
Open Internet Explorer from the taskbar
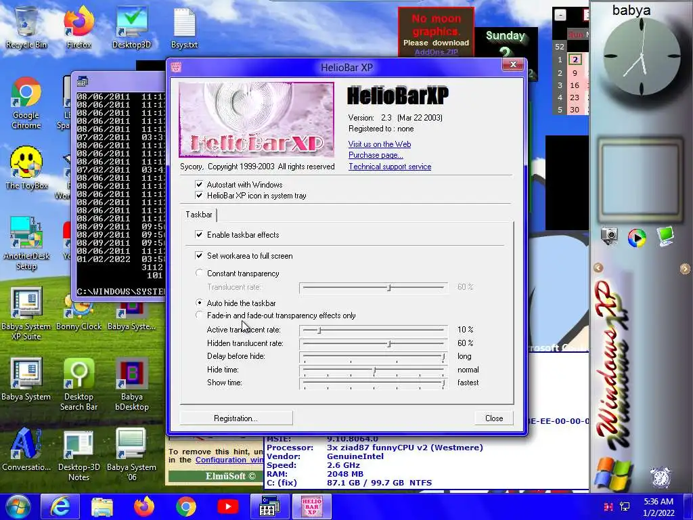click(60, 506)
